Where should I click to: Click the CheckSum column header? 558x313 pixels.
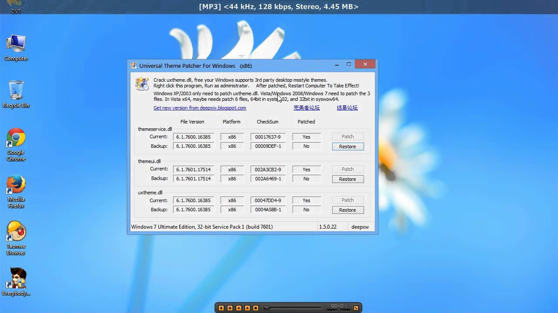268,122
